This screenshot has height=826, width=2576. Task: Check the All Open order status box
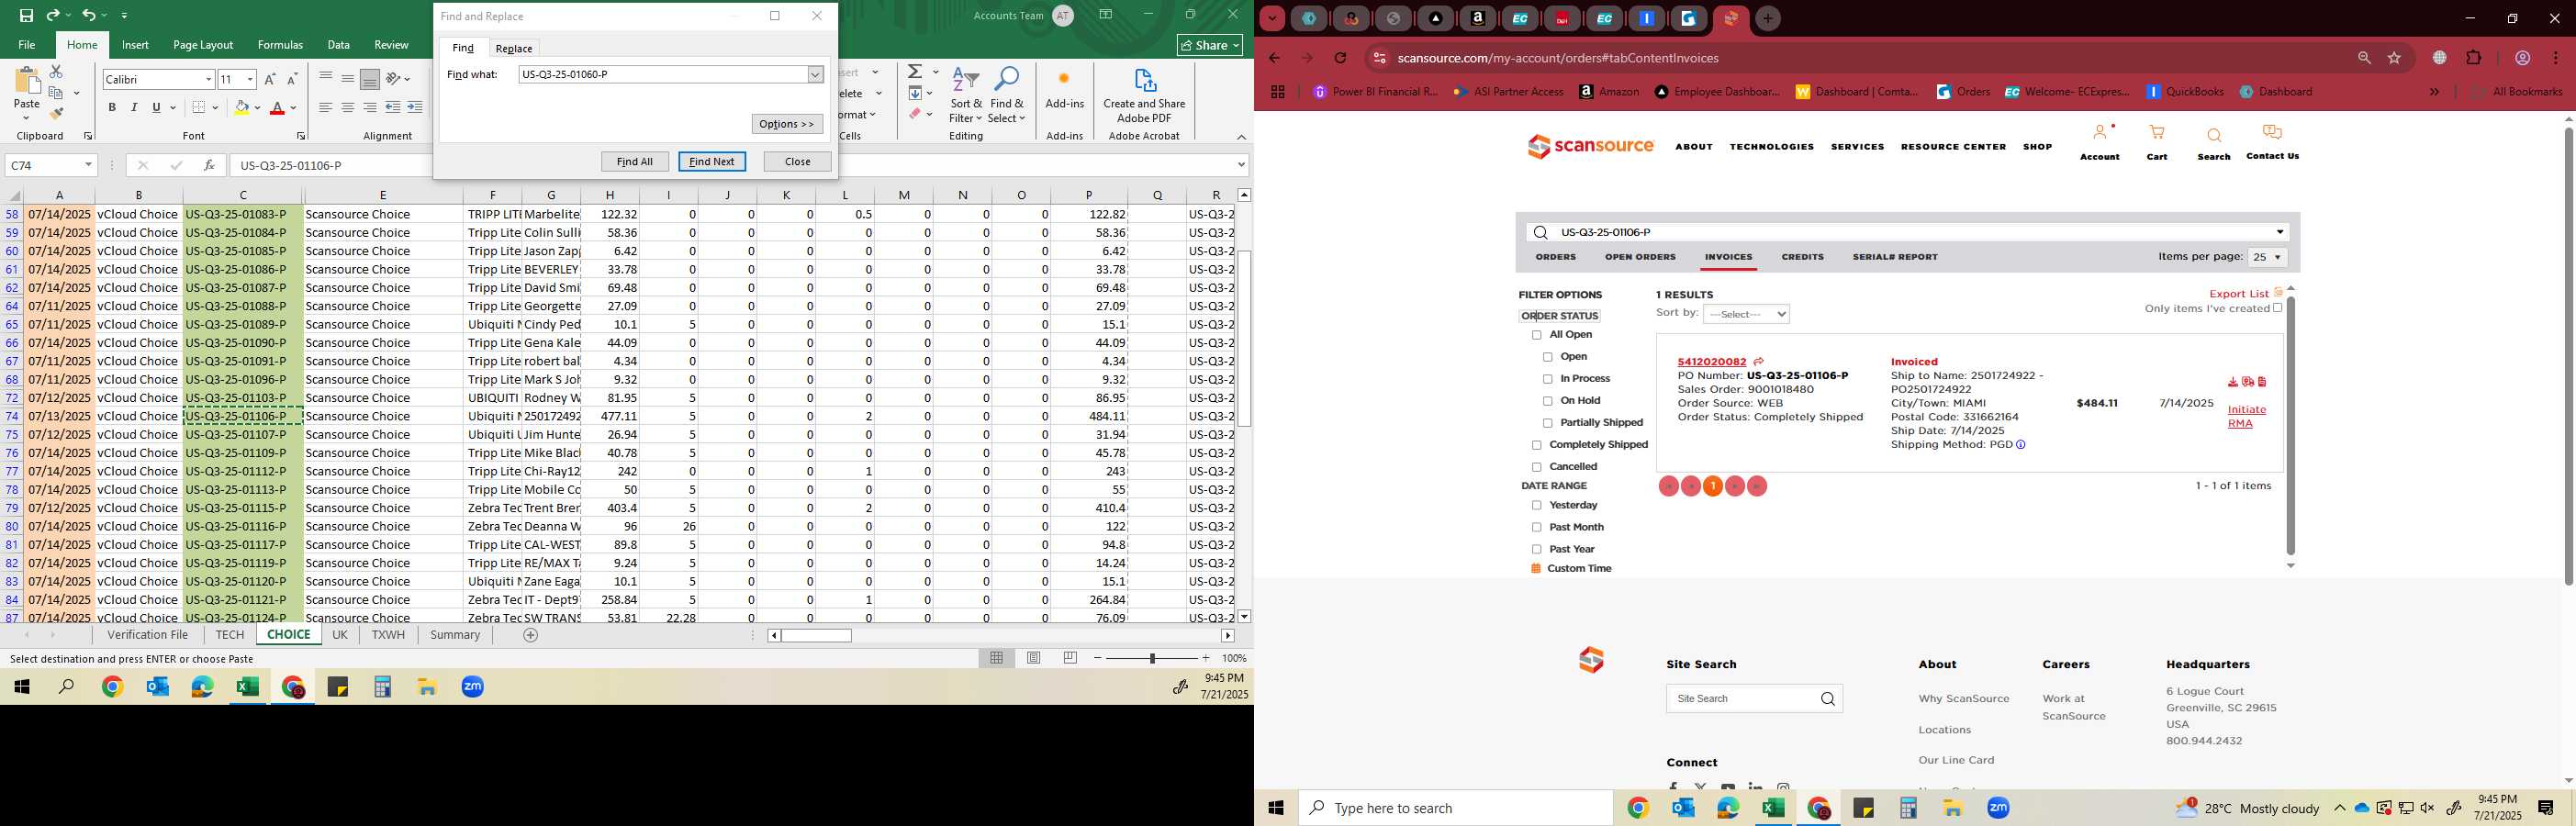(1537, 335)
